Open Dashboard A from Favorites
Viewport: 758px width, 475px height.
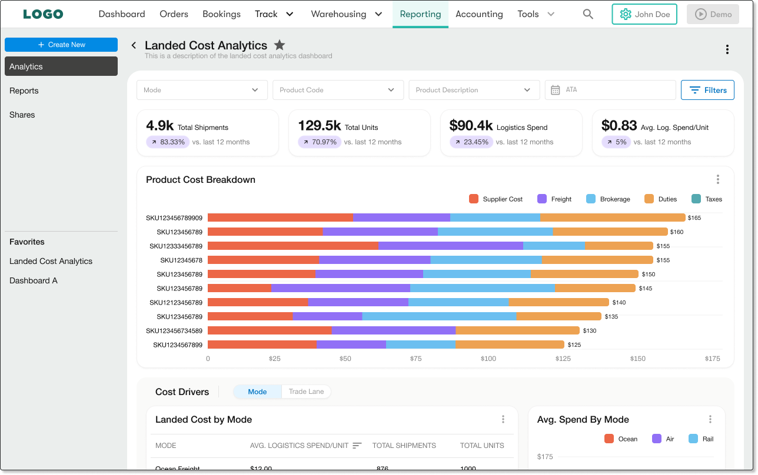pos(34,280)
